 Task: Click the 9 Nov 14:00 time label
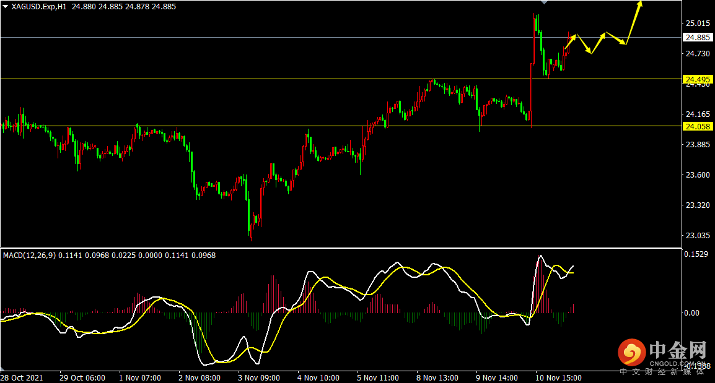point(497,378)
